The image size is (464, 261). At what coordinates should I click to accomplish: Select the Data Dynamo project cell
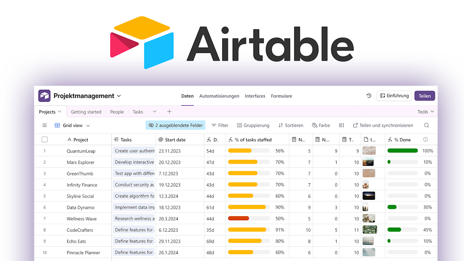(81, 207)
